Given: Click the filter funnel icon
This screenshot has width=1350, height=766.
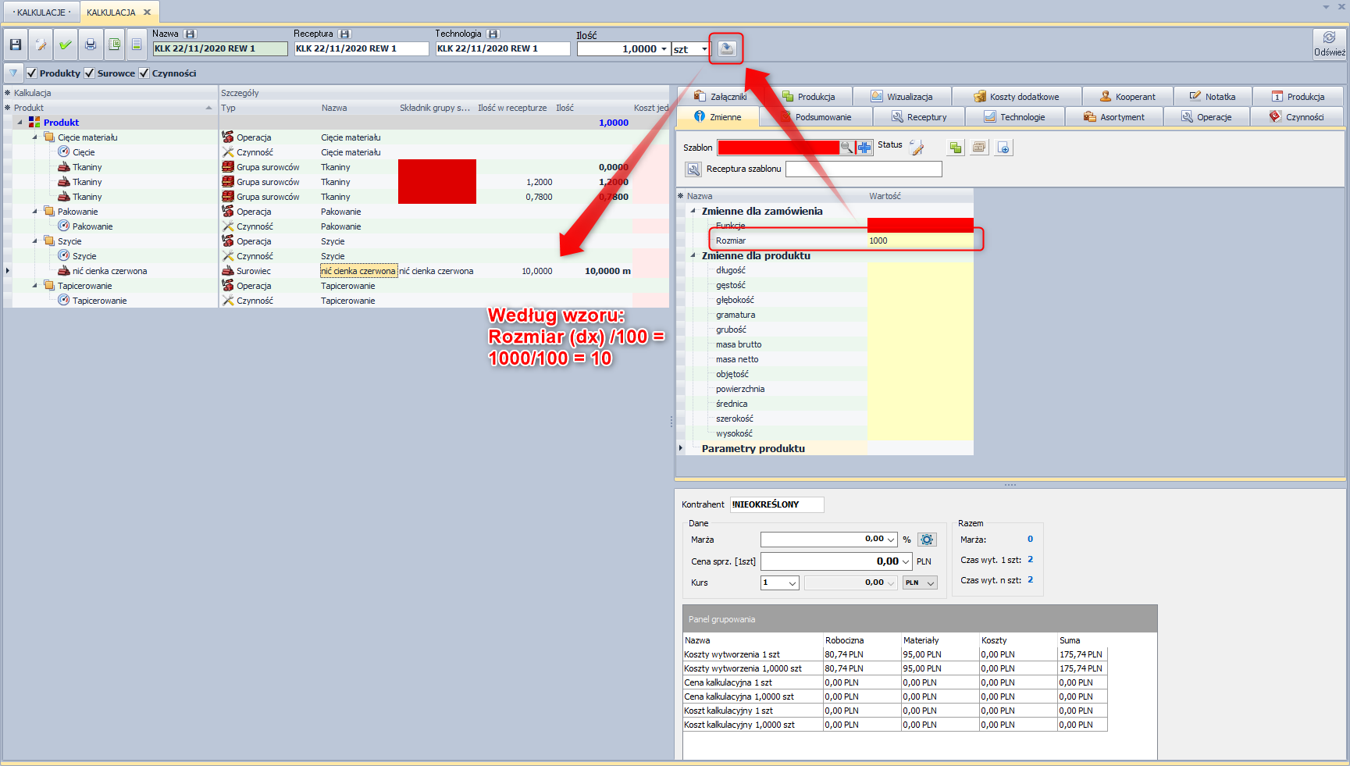Looking at the screenshot, I should pos(13,73).
